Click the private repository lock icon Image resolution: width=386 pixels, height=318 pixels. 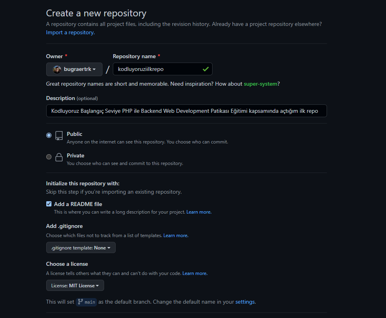(59, 157)
